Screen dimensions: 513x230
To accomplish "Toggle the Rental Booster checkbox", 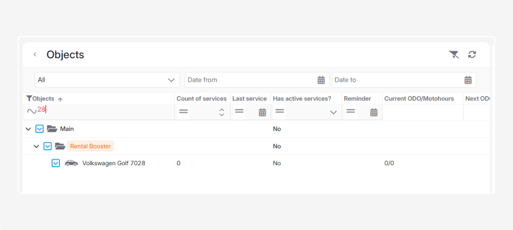I will pos(48,146).
